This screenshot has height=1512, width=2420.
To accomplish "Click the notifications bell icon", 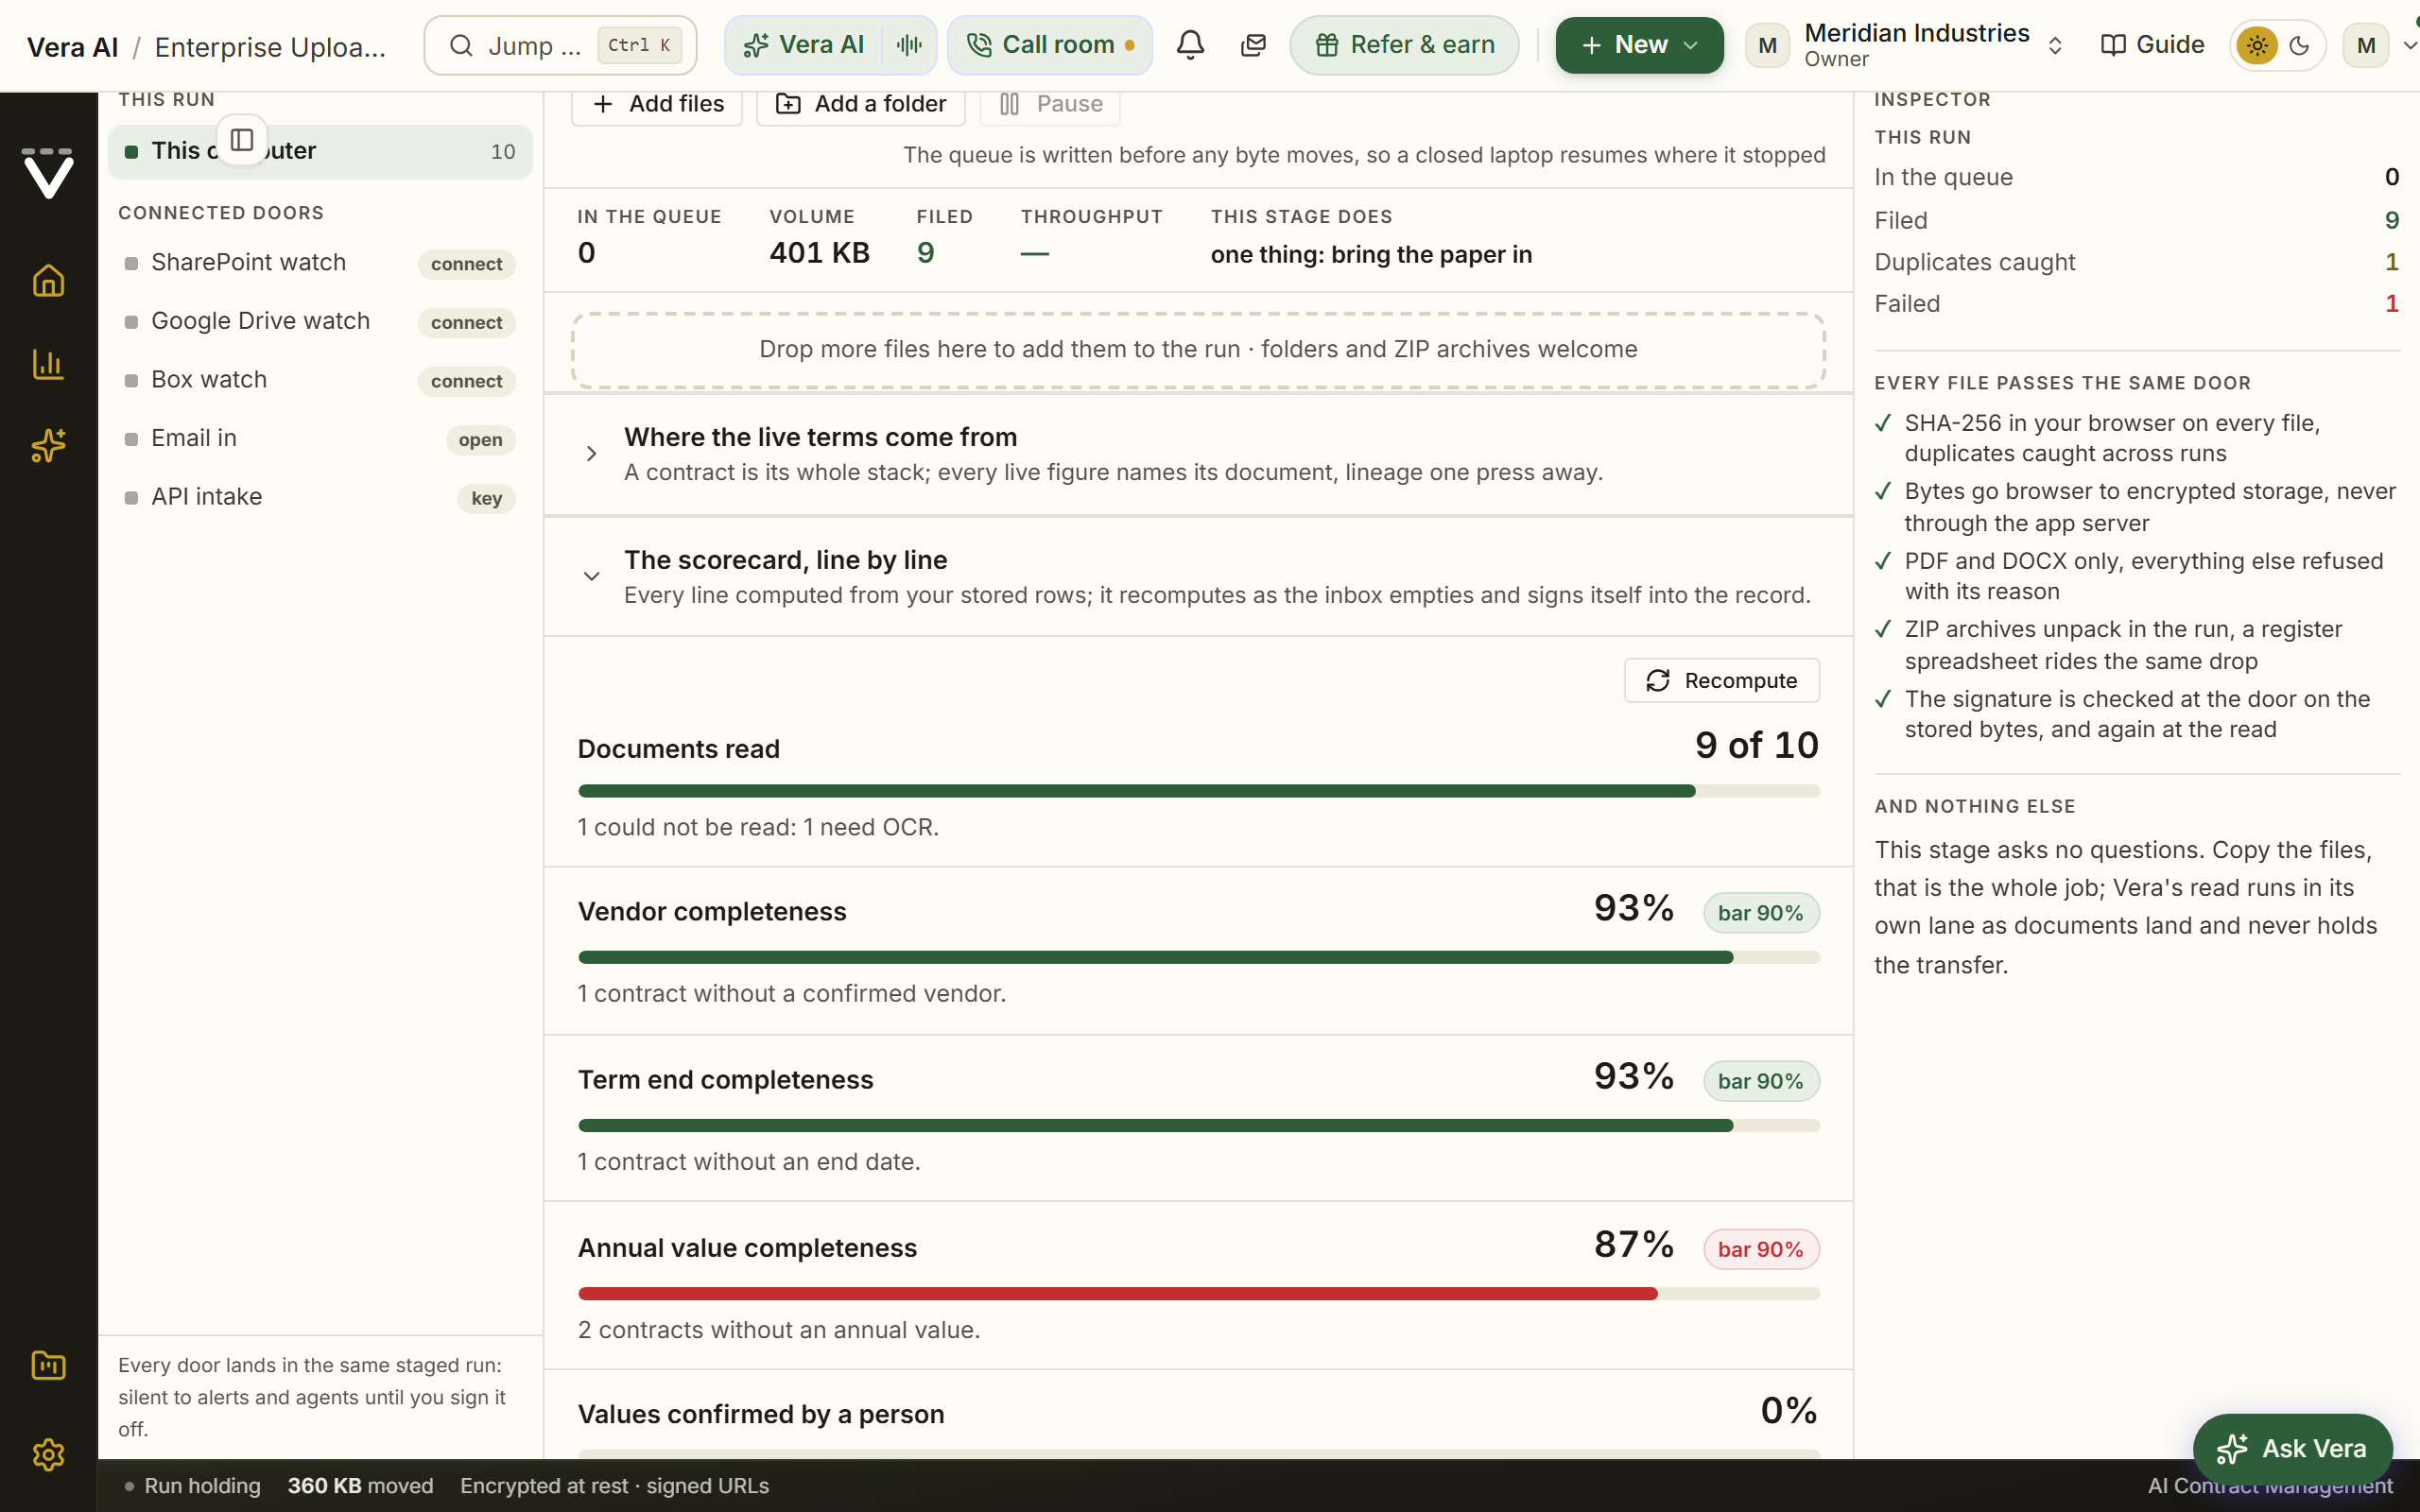I will point(1190,45).
